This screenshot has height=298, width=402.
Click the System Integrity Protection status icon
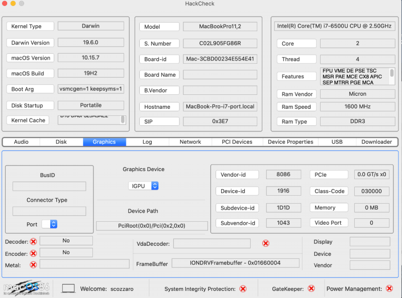pos(243,289)
